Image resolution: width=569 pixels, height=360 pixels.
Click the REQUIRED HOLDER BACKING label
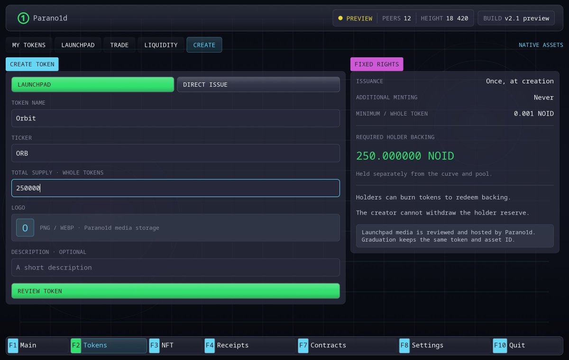(x=395, y=137)
